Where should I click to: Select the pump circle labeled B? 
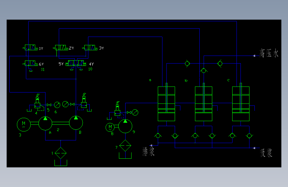76,122
